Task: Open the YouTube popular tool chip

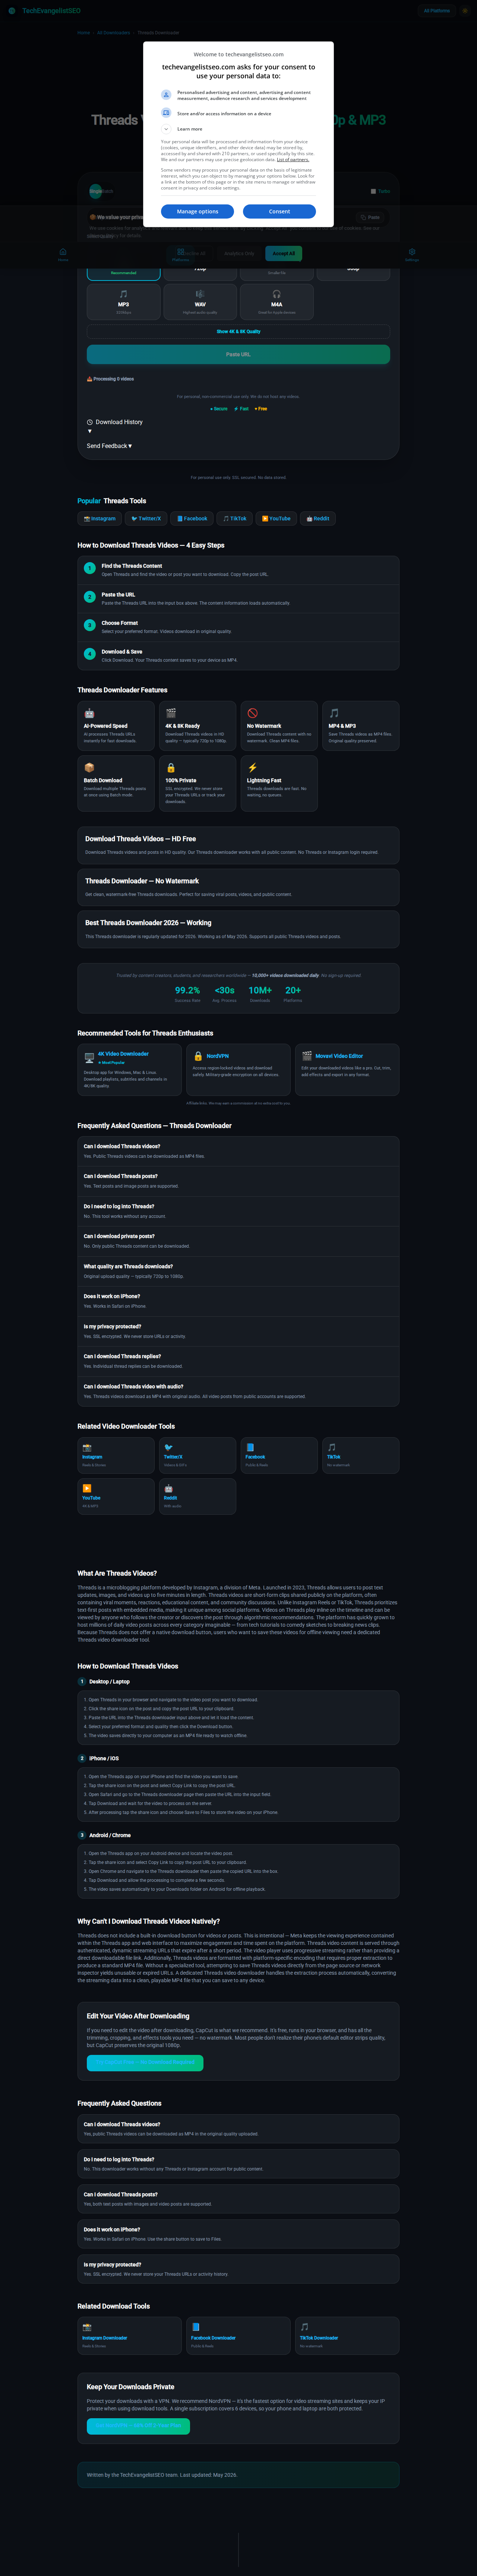Action: tap(276, 518)
